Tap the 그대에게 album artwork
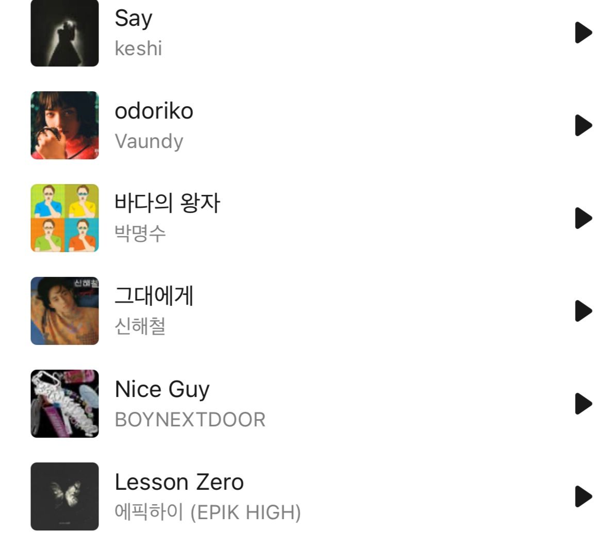The image size is (607, 549). (64, 311)
